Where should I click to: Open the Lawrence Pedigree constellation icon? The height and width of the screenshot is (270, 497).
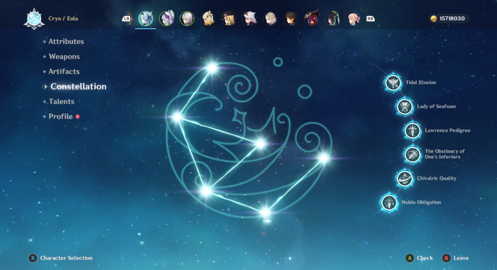412,131
